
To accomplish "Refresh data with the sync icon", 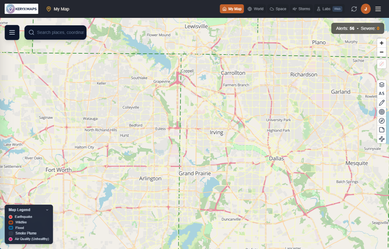I will click(x=354, y=9).
